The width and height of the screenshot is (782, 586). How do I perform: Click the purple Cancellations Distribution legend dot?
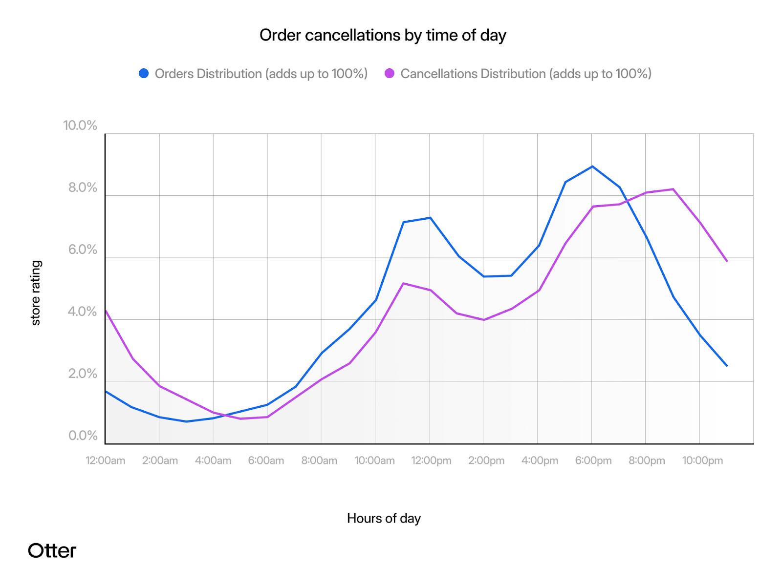point(389,74)
